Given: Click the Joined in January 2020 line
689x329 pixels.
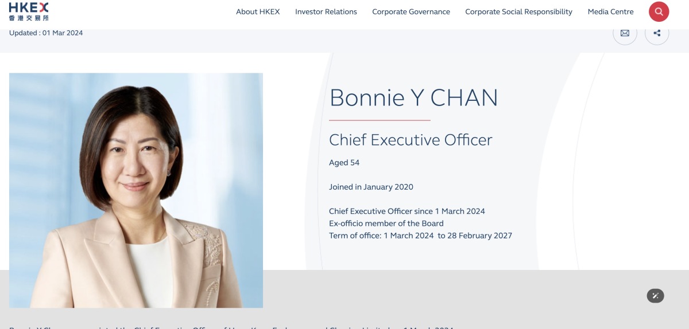Looking at the screenshot, I should (371, 187).
